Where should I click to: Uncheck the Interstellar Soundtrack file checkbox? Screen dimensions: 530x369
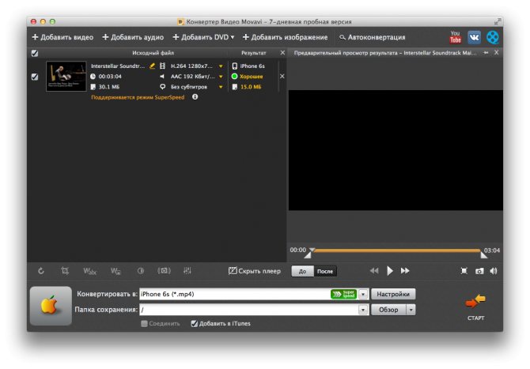[x=34, y=77]
